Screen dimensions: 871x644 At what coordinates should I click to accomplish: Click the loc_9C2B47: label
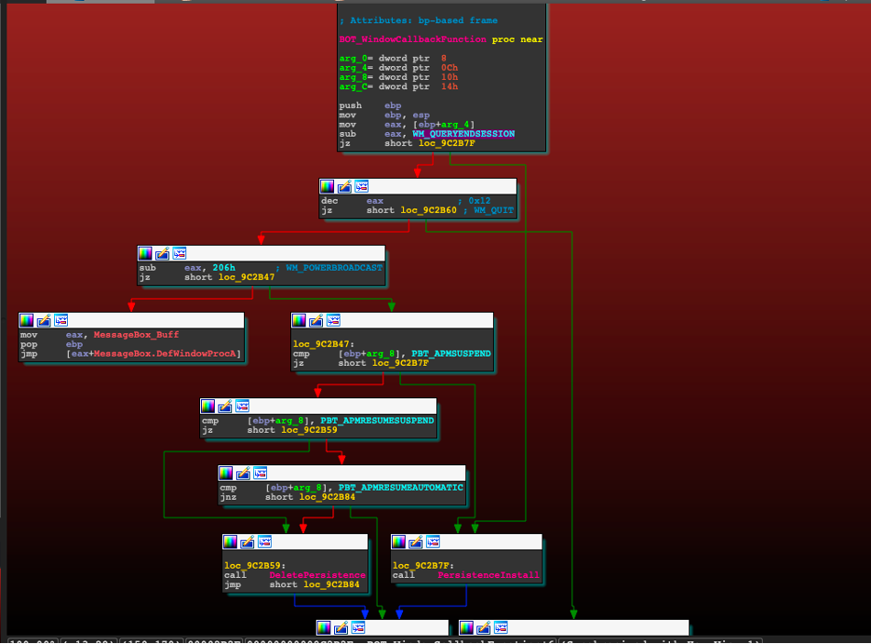[324, 344]
